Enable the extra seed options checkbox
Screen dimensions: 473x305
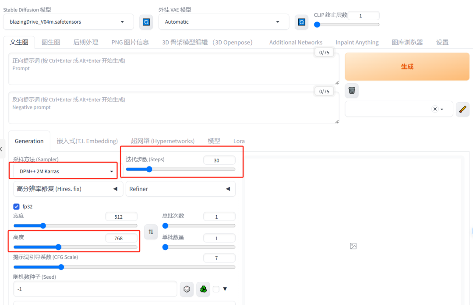(x=216, y=289)
